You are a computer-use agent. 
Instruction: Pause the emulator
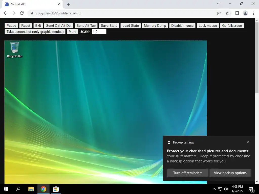tap(11, 26)
